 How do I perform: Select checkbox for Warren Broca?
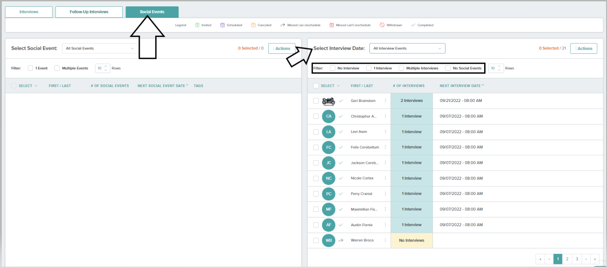(x=316, y=240)
